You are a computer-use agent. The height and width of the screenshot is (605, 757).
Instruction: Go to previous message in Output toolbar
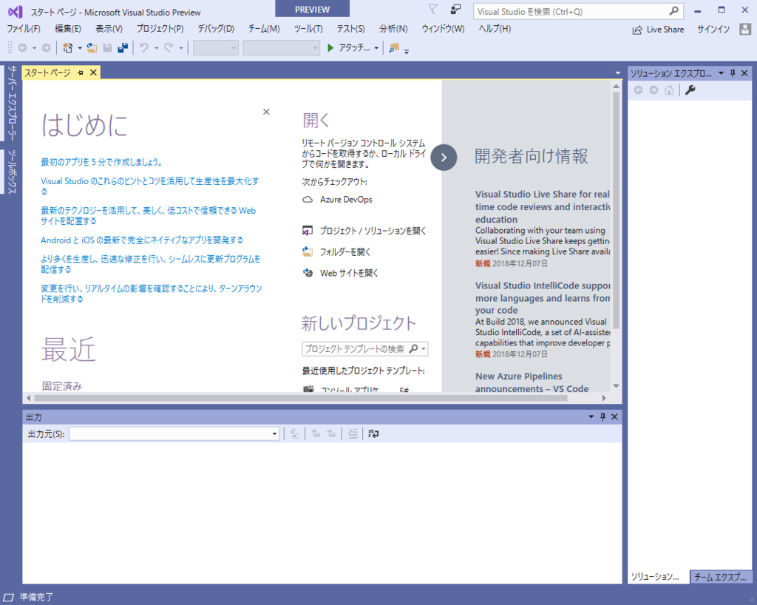click(316, 433)
